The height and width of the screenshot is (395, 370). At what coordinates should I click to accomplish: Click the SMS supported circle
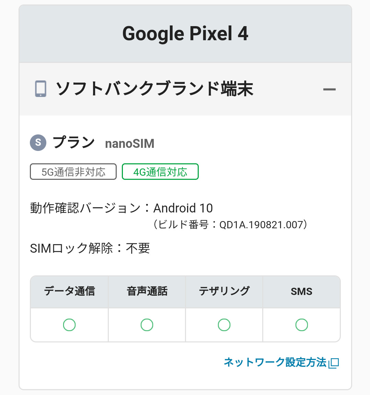(302, 325)
